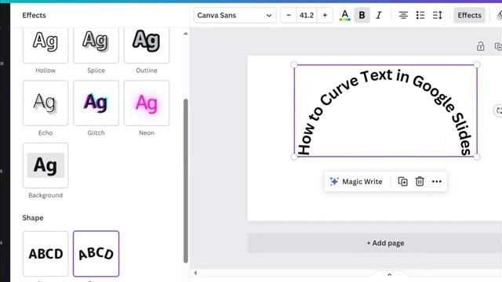
Task: Click the font size field showing 41.2
Action: click(x=307, y=16)
